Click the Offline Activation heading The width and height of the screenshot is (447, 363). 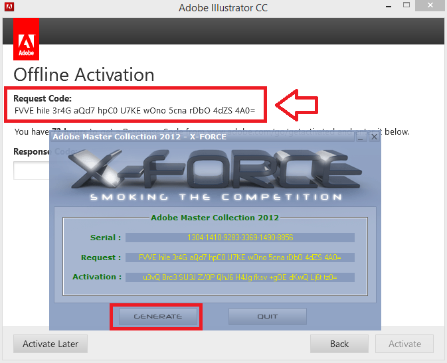tap(84, 74)
